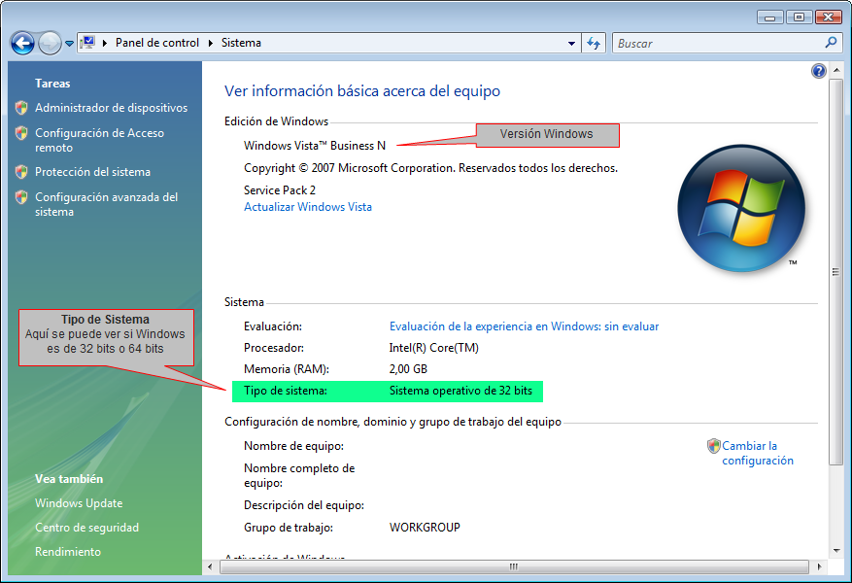
Task: Click the shield icon by Configuración de Acceso remoto
Action: pos(21,132)
